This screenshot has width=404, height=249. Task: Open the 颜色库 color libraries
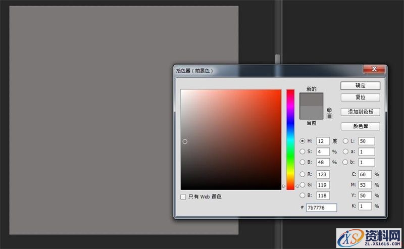pyautogui.click(x=360, y=126)
